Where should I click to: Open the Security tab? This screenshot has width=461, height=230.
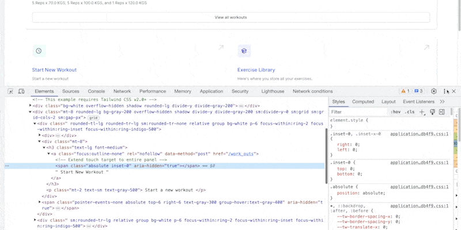point(240,91)
